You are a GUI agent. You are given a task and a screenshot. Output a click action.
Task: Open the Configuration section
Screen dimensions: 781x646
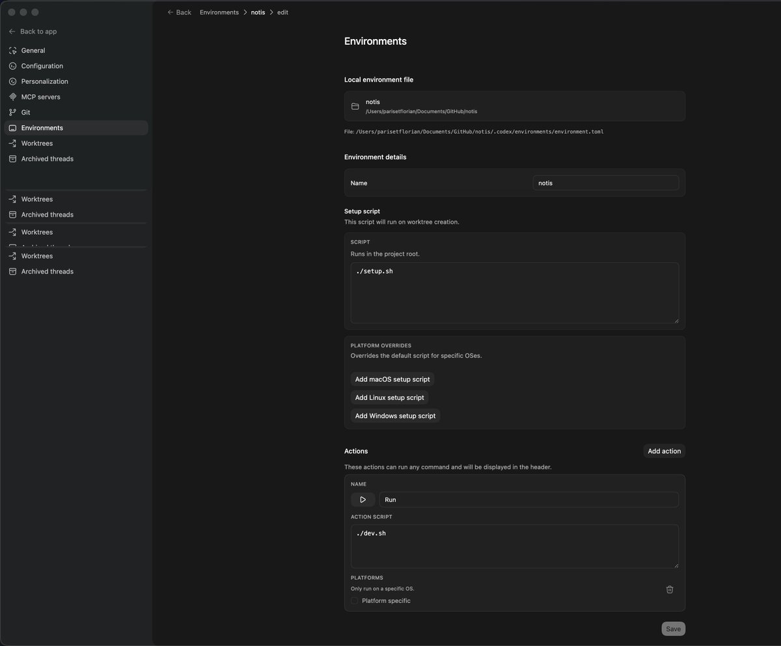tap(76, 66)
